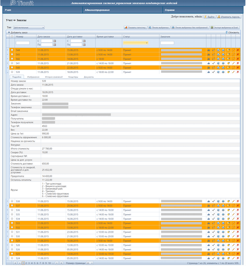Open calendar for order date 'По' filter
The width and height of the screenshot is (246, 266).
coord(55,45)
